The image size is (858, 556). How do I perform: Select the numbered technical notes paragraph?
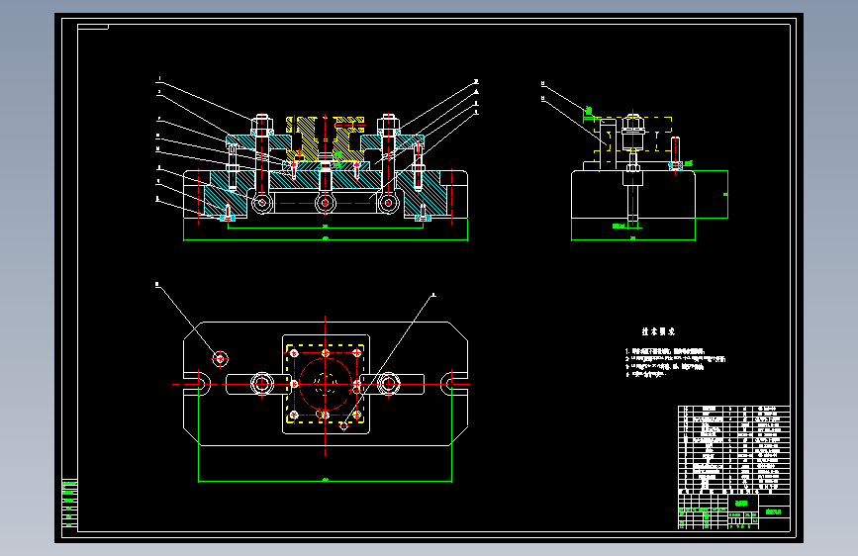point(675,363)
